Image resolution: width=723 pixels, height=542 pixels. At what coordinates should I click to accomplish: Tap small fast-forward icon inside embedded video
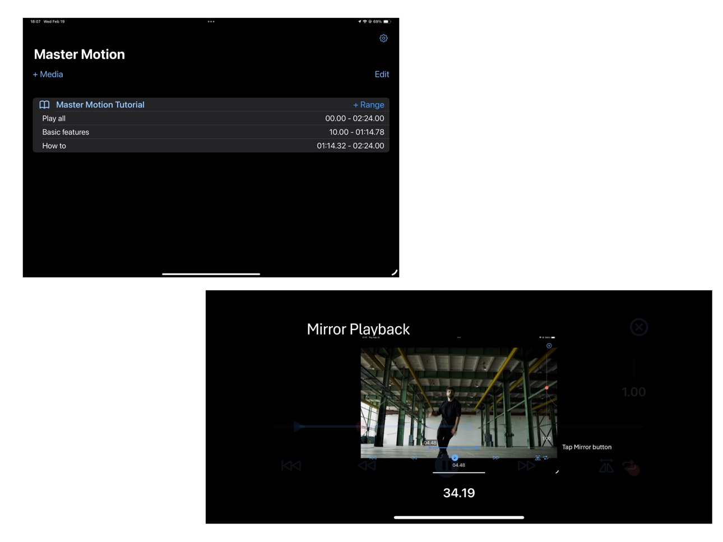[x=496, y=458]
